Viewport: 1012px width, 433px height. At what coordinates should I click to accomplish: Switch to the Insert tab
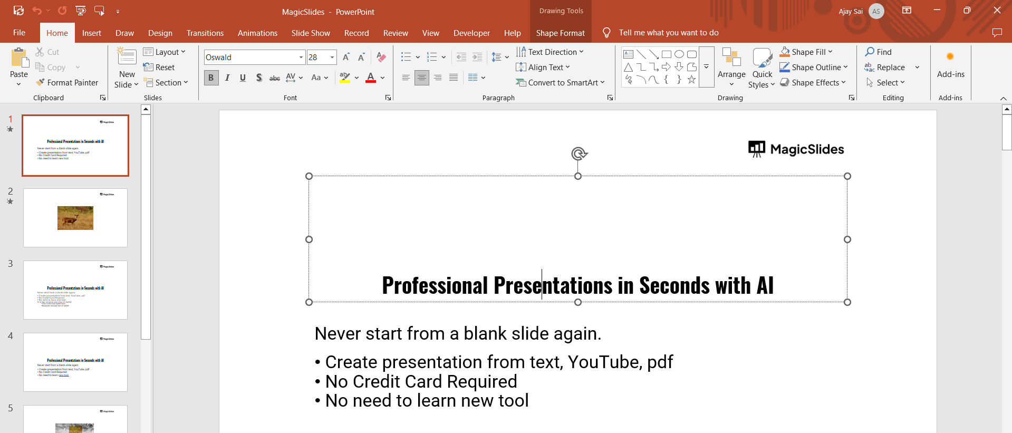coord(91,33)
